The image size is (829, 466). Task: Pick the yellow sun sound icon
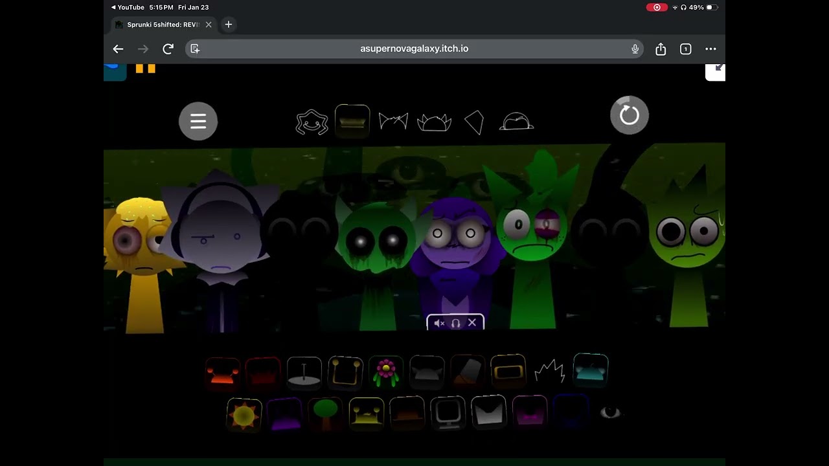(244, 415)
